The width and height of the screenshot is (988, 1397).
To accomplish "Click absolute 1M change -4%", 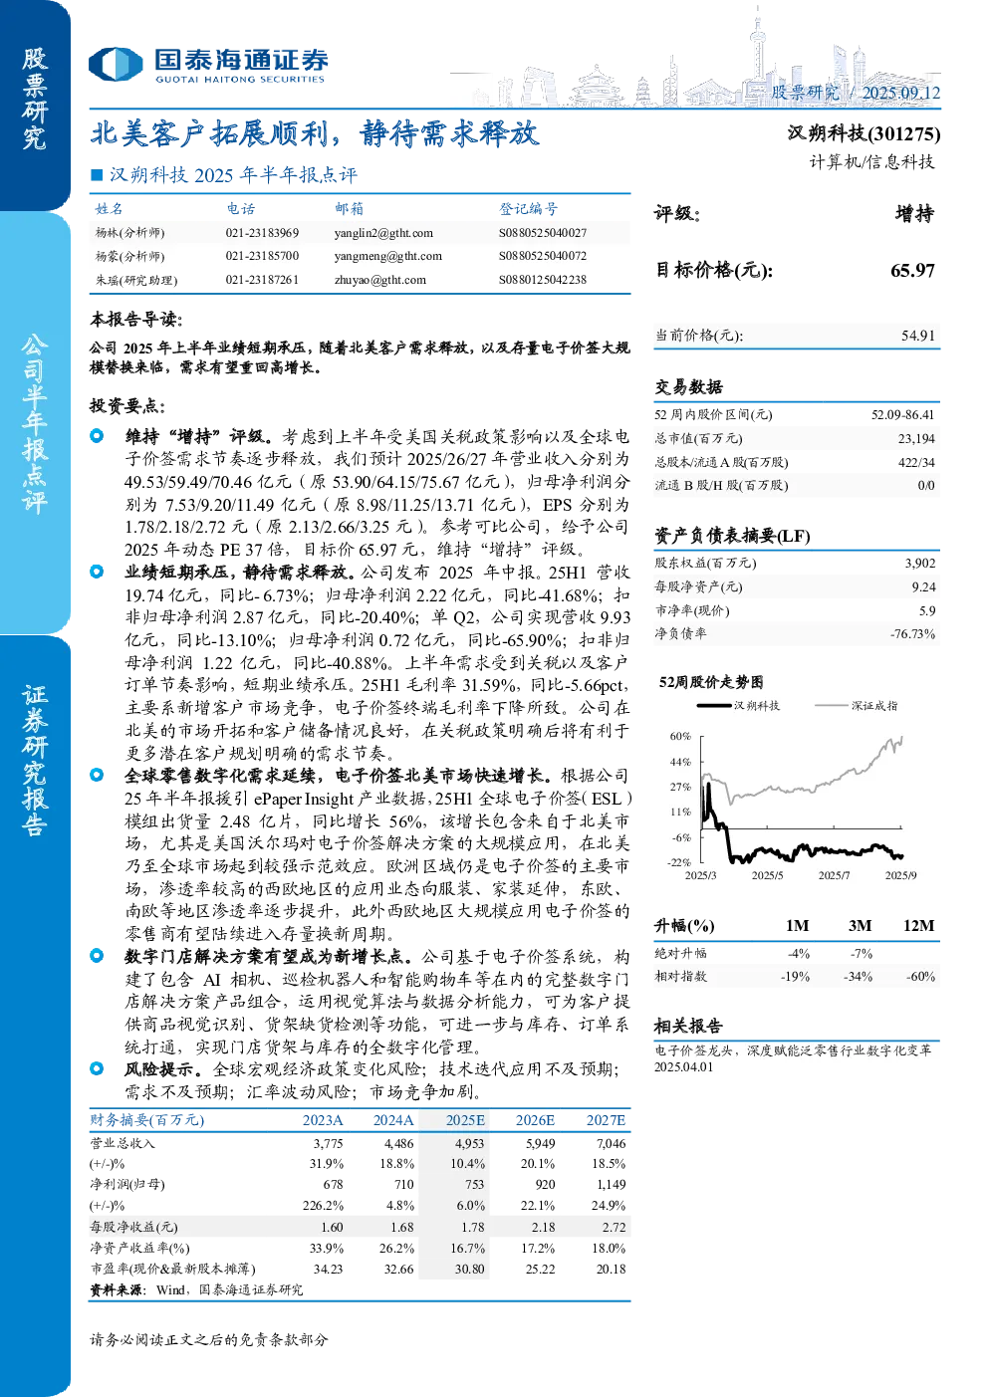I will click(799, 953).
